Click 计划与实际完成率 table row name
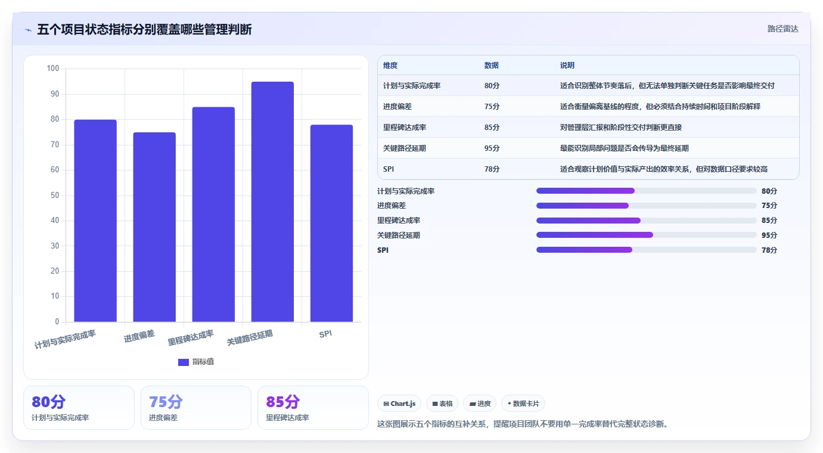This screenshot has width=823, height=453. tap(412, 86)
